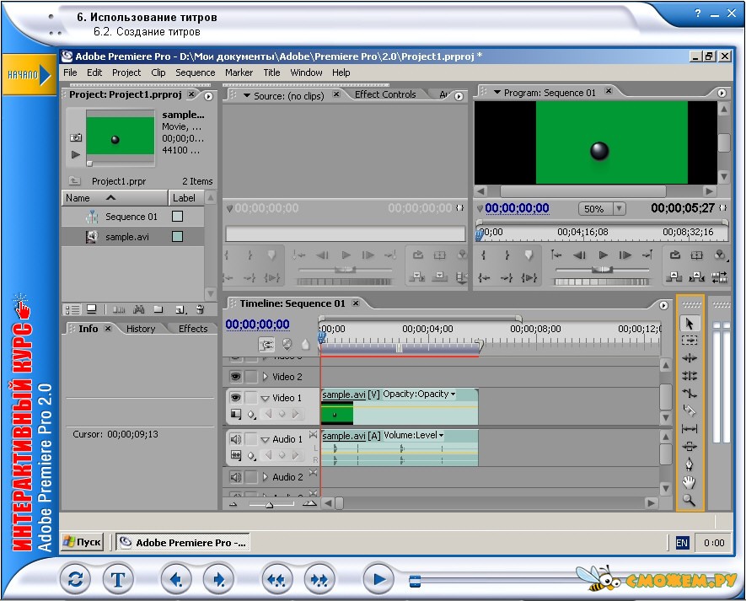Click the sample.avi label color swatch
The width and height of the screenshot is (746, 601).
click(x=178, y=237)
